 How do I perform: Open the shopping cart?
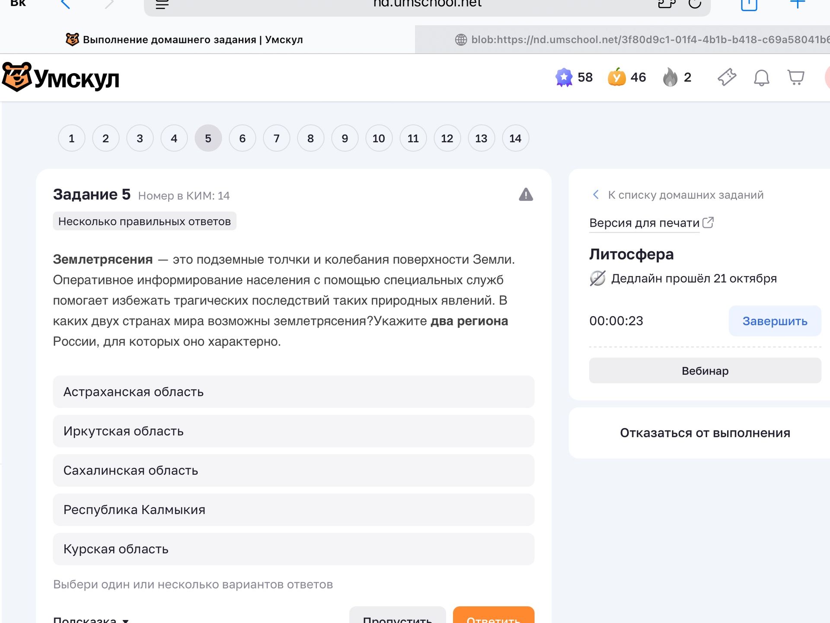[796, 77]
